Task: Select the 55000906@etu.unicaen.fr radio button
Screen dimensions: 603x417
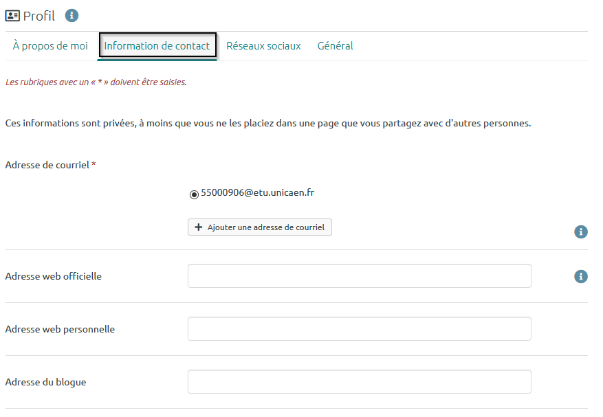Action: point(194,194)
